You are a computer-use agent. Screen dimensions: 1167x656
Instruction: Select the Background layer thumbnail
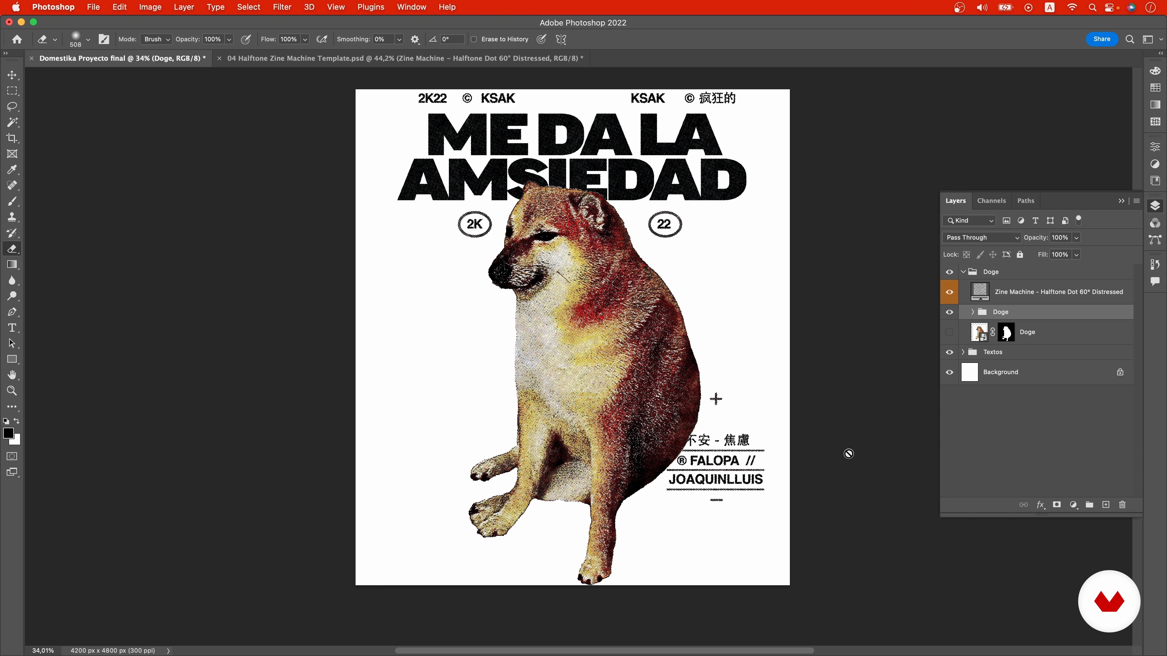[969, 372]
